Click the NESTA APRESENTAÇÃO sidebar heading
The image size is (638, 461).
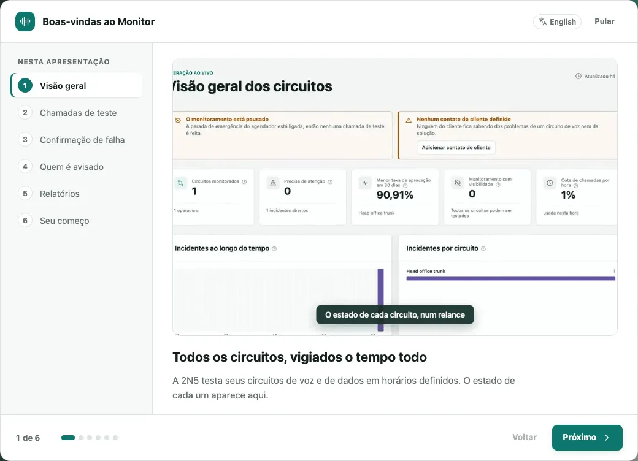64,62
